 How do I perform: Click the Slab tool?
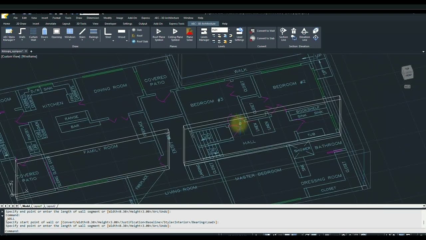coord(137,30)
